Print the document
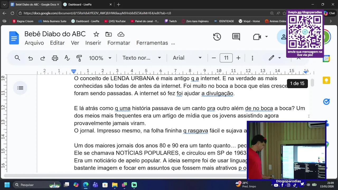The height and width of the screenshot is (190, 338). pos(55,58)
